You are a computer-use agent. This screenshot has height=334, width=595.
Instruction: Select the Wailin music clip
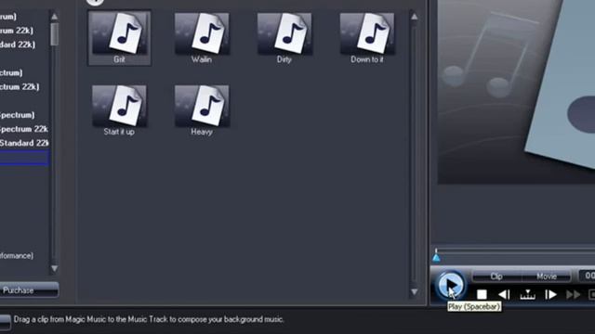click(202, 38)
